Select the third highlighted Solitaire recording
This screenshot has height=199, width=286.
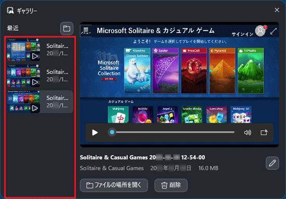point(40,102)
